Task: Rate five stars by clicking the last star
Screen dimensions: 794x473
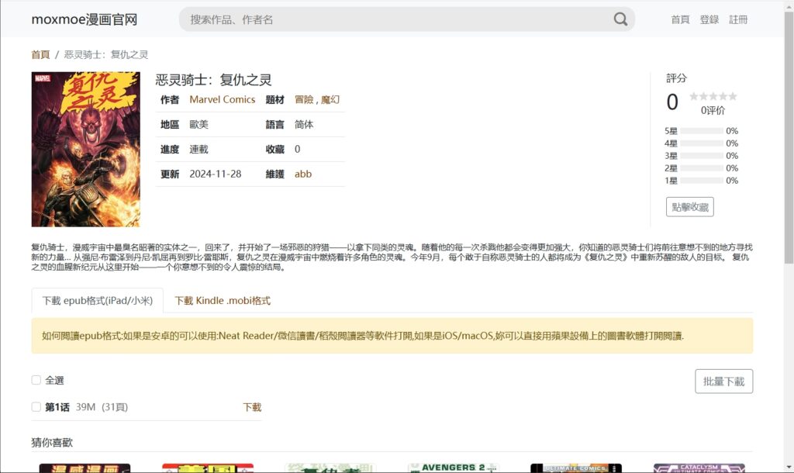Action: click(x=733, y=96)
